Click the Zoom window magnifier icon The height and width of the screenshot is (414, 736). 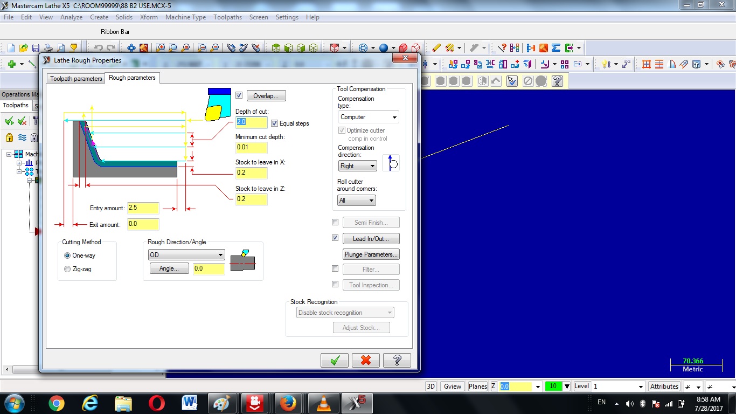[x=161, y=48]
